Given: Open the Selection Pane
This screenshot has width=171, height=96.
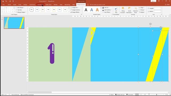Looking at the screenshot, I should [135, 10].
